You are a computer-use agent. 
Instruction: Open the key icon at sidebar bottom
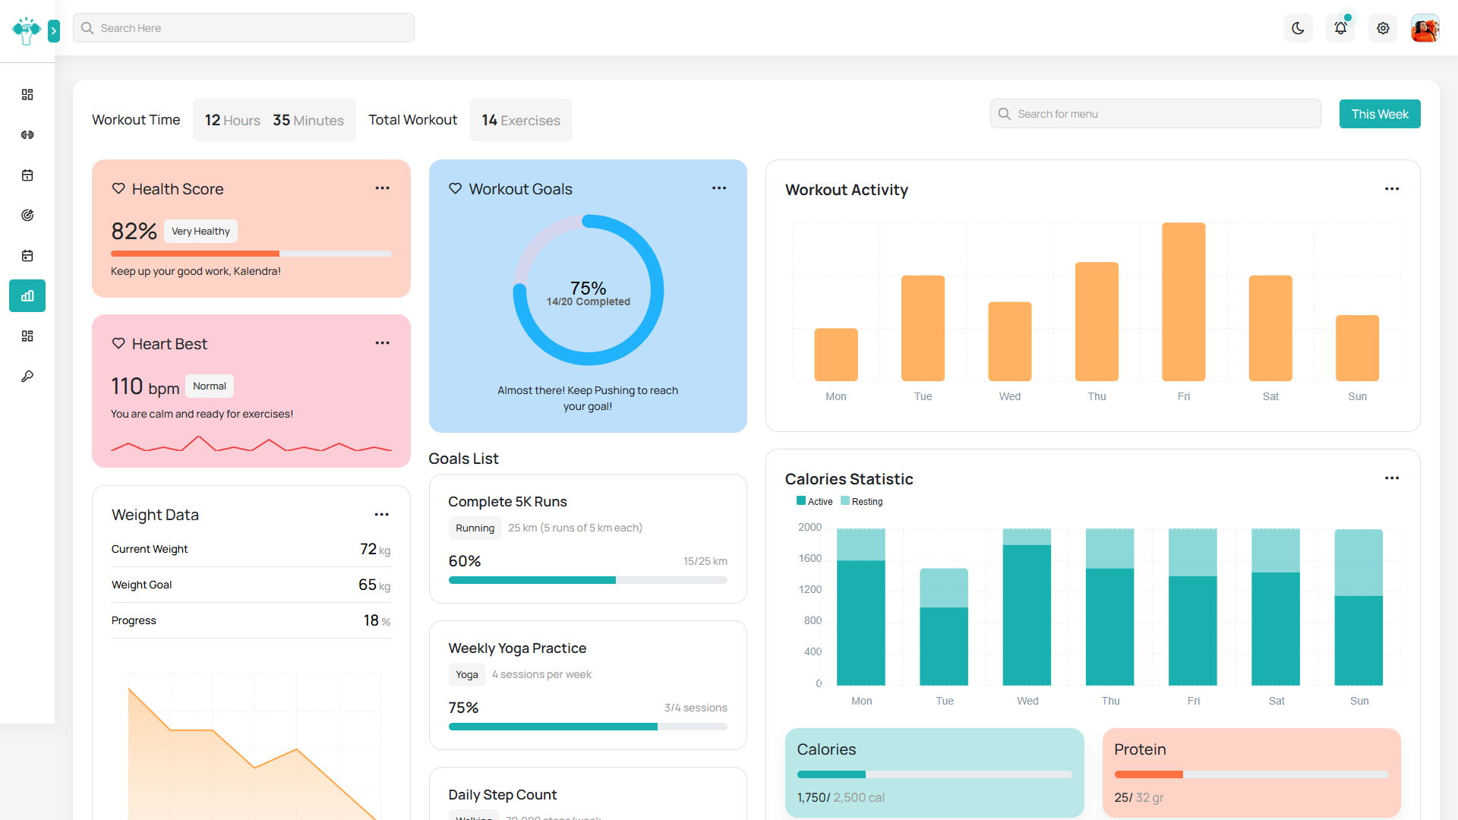[x=27, y=376]
